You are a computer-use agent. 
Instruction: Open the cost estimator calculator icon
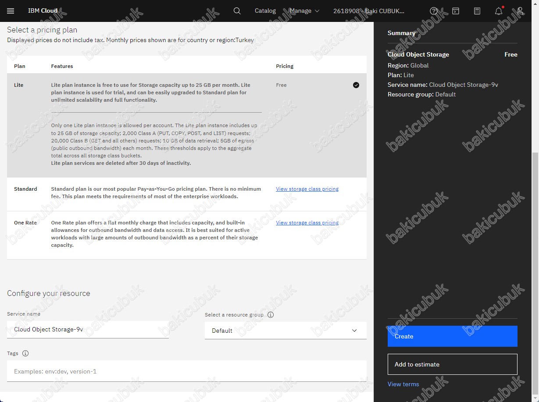click(x=477, y=11)
